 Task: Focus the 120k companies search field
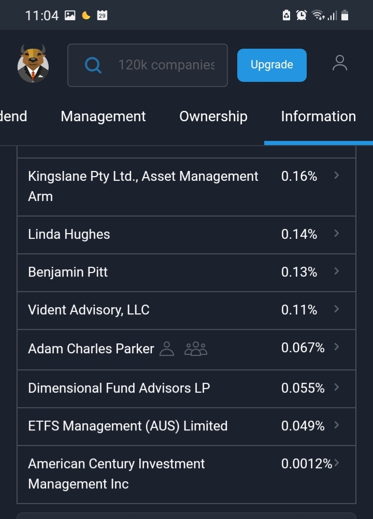[148, 65]
